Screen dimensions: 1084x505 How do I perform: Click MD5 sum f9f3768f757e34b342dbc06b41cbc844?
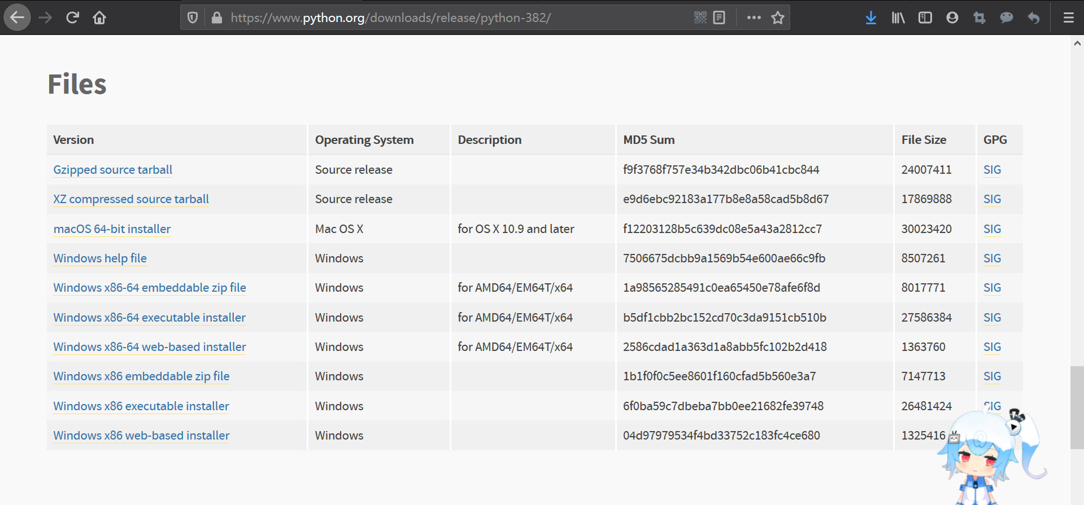tap(721, 170)
